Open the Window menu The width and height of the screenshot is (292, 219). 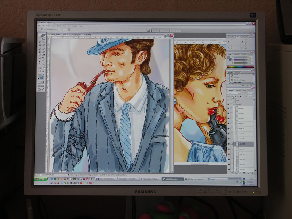[x=75, y=26]
